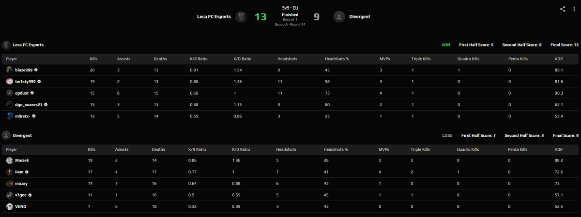Open liam player avatar
This screenshot has width=581, height=217.
point(10,172)
